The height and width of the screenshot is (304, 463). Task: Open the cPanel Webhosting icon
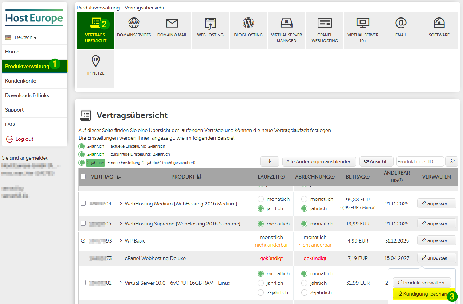(x=325, y=24)
